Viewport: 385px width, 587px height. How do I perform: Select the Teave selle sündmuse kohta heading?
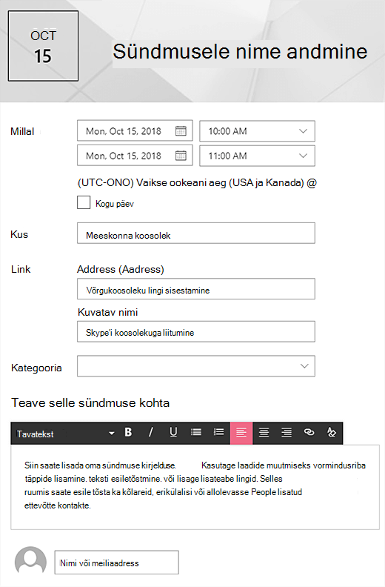tap(90, 402)
